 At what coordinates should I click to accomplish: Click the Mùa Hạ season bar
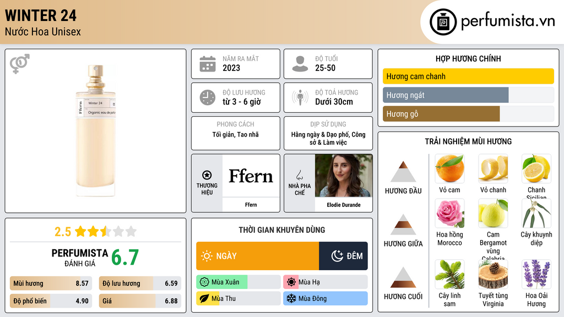point(326,282)
